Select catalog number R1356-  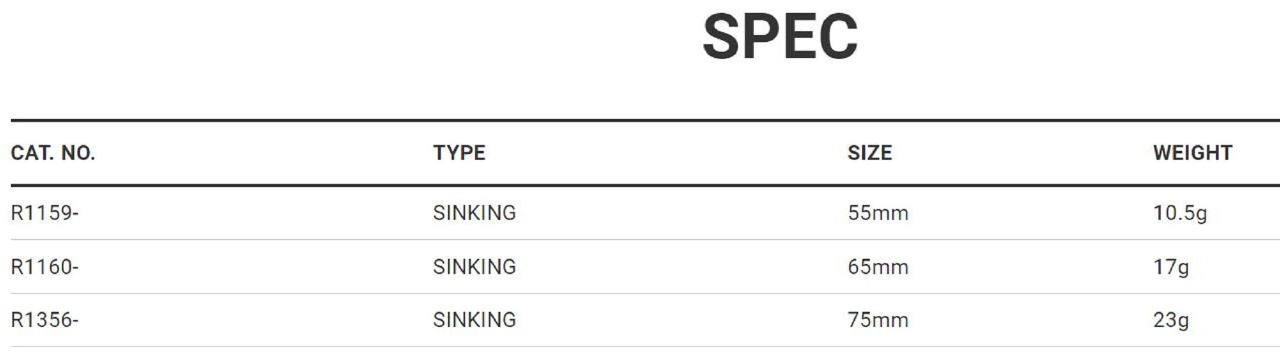[x=45, y=319]
